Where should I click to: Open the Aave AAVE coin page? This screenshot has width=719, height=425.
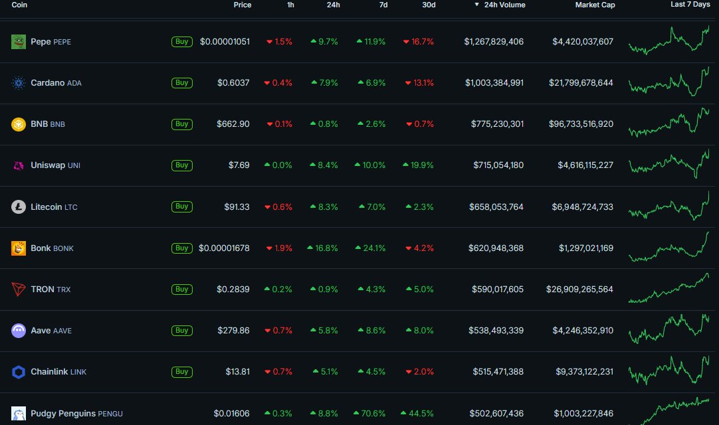(51, 331)
